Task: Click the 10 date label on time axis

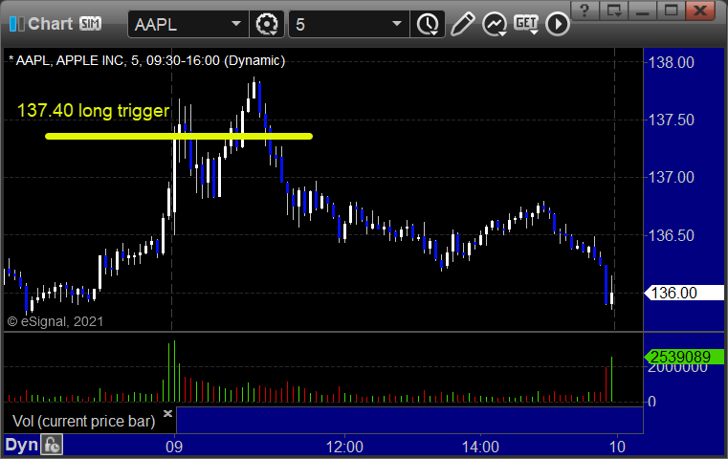Action: tap(617, 447)
